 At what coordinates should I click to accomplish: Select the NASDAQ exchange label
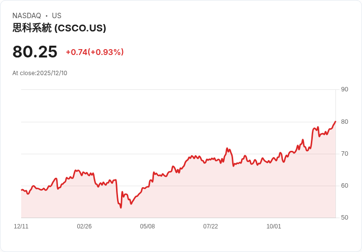point(27,15)
